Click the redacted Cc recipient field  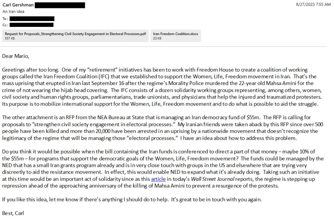point(31,25)
